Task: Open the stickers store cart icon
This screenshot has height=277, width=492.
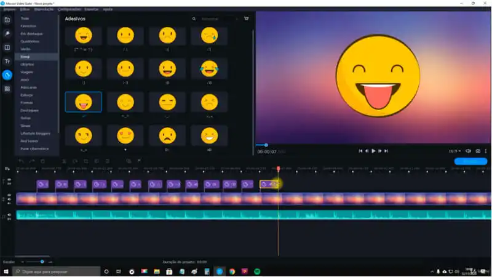Action: 247,18
